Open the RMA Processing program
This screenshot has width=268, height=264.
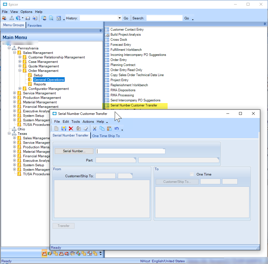click(x=122, y=95)
